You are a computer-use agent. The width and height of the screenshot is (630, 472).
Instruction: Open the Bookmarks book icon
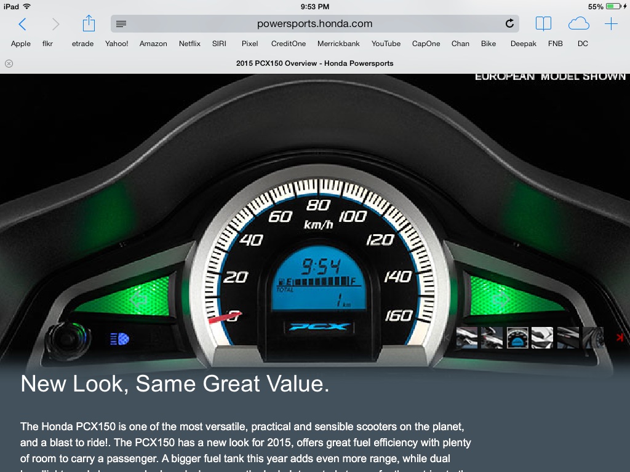pyautogui.click(x=543, y=24)
